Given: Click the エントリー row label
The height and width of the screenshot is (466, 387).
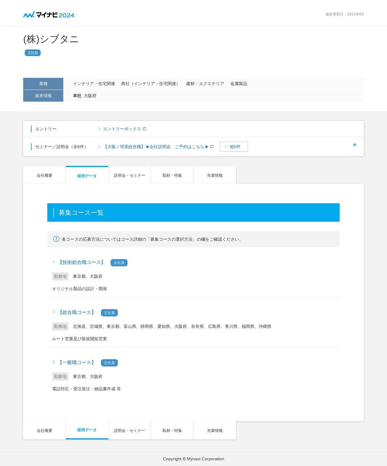Looking at the screenshot, I should [x=46, y=129].
